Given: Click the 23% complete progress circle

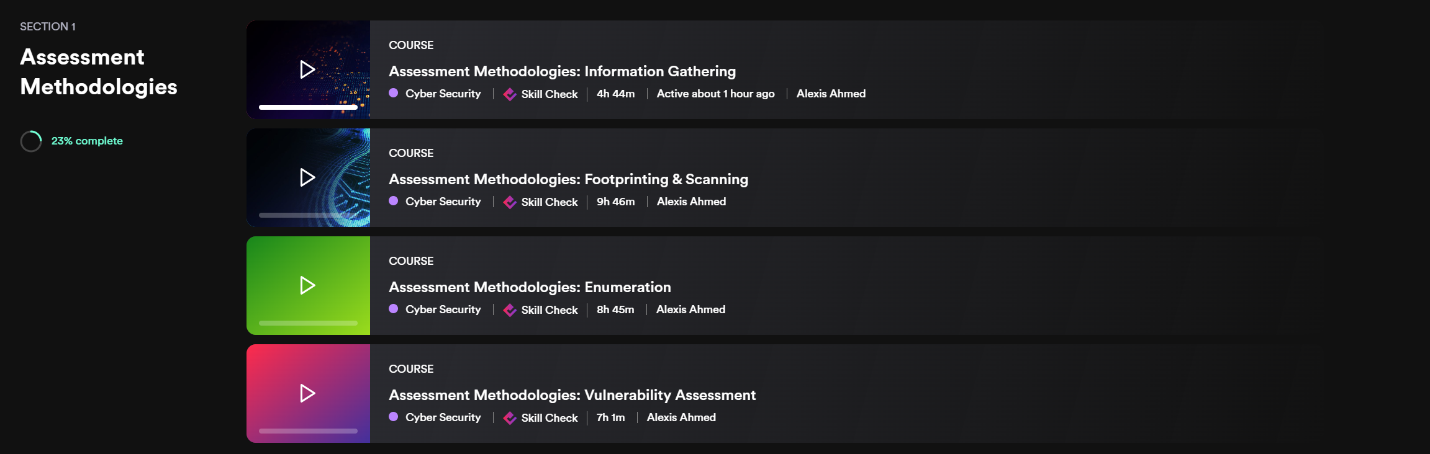Looking at the screenshot, I should tap(31, 141).
